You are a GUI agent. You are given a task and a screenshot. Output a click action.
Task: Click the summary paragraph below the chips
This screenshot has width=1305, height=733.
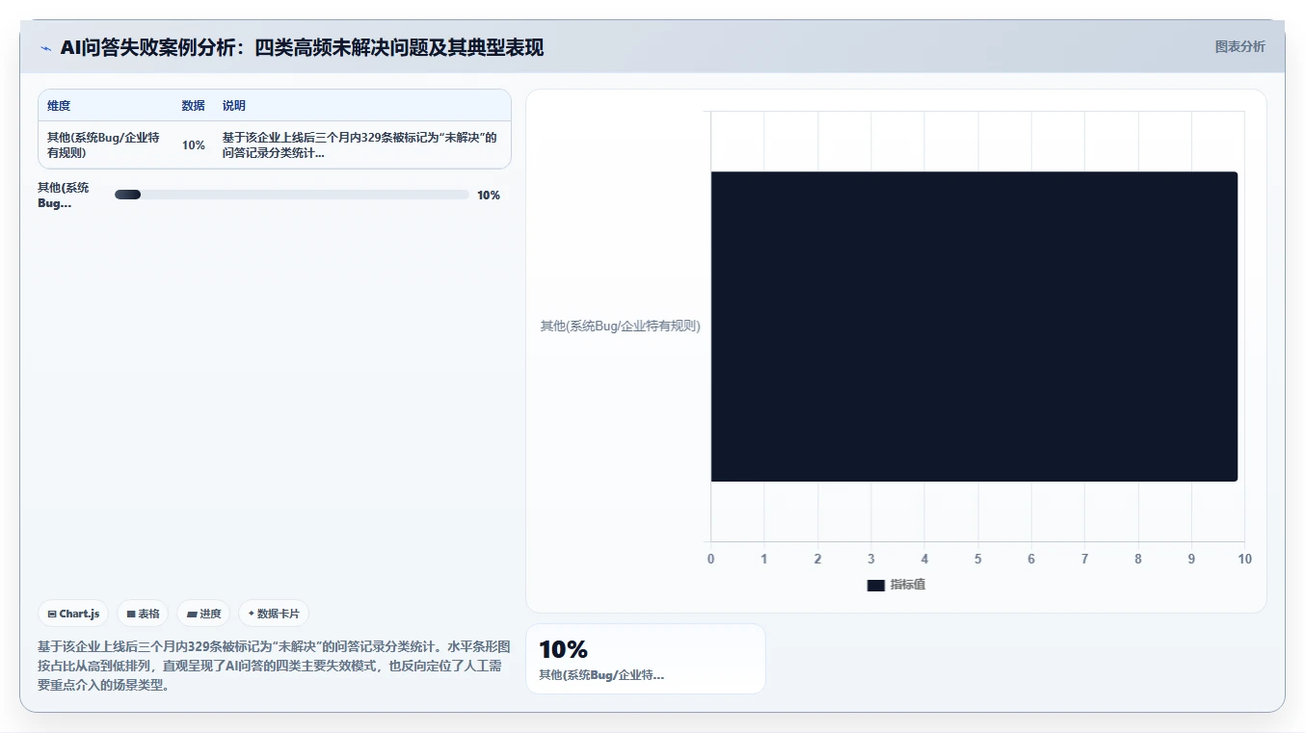(274, 666)
